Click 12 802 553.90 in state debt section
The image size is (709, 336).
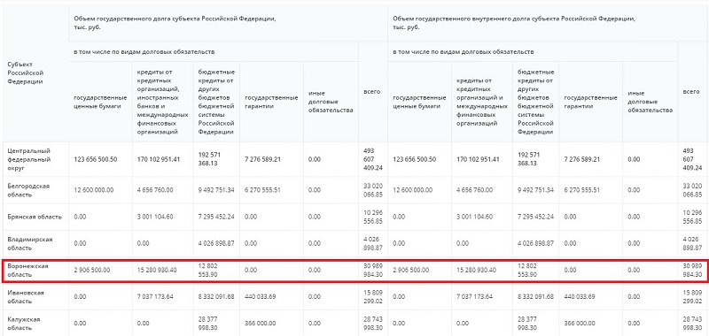209,271
